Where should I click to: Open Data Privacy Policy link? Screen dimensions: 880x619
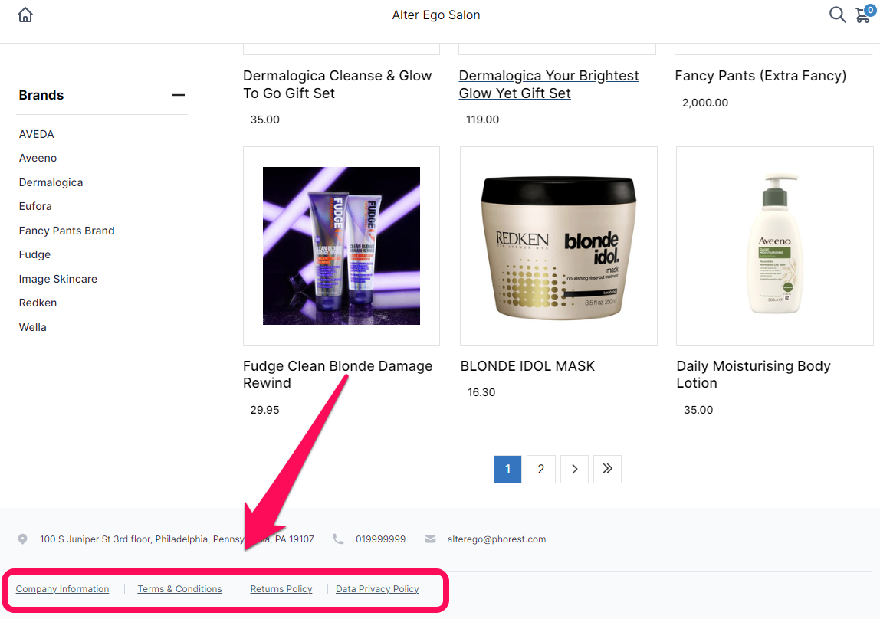click(x=377, y=589)
